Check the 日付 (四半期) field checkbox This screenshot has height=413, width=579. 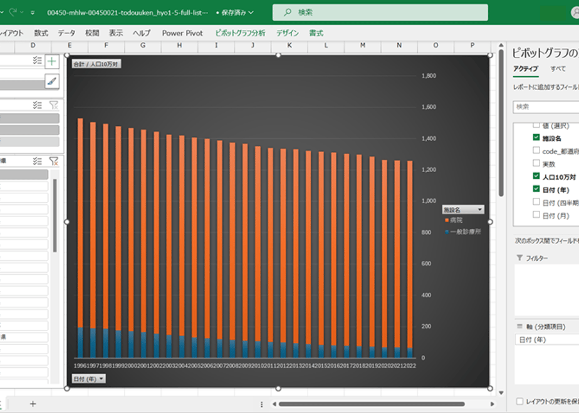coord(536,202)
